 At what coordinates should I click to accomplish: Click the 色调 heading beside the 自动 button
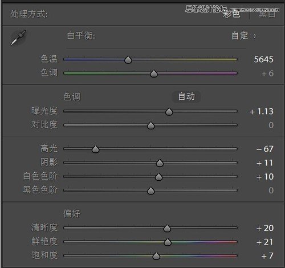point(72,96)
